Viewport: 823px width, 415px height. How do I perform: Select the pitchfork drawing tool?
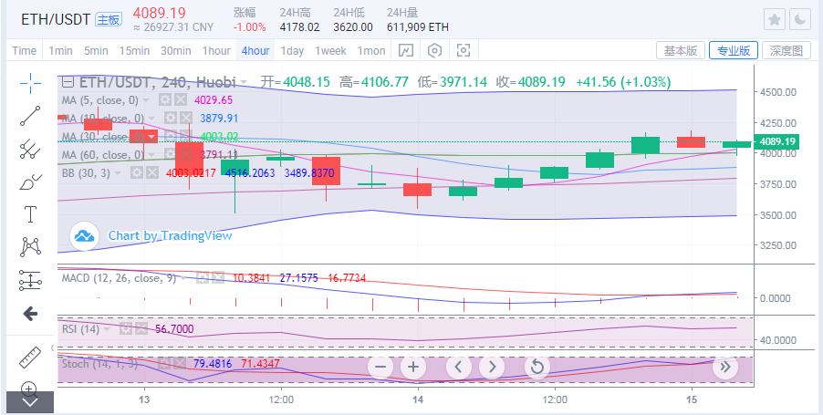coord(30,149)
